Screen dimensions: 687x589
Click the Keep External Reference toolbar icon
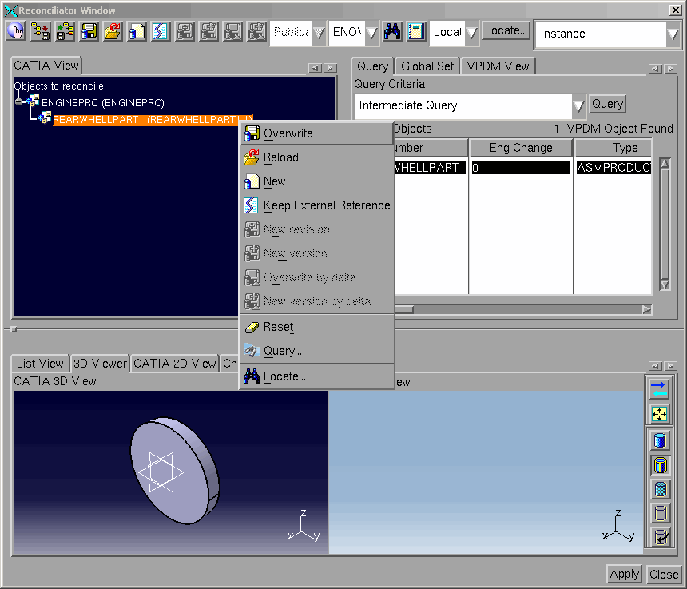click(x=161, y=32)
